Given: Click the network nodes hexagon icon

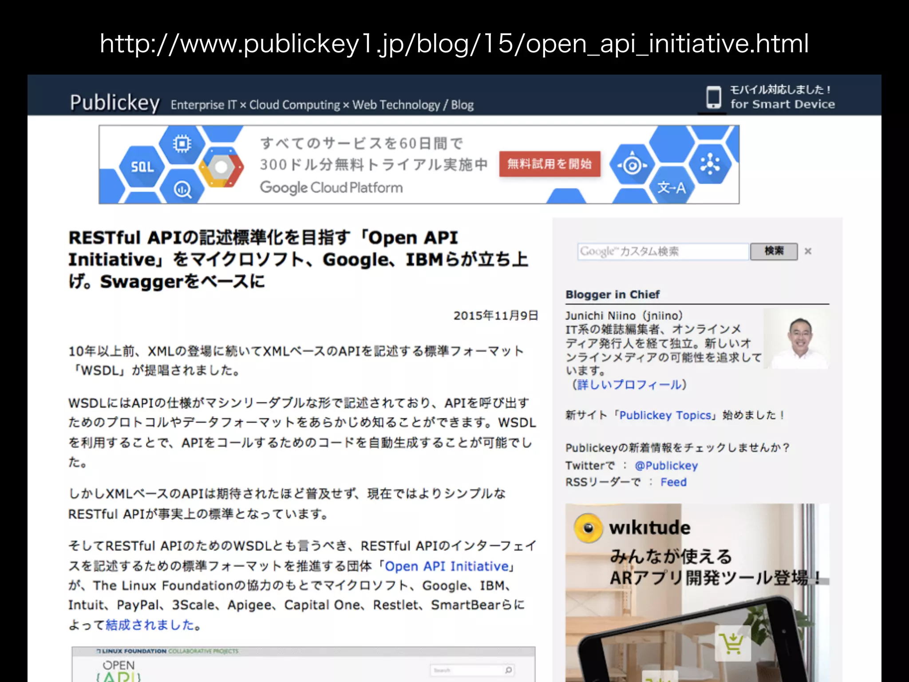Looking at the screenshot, I should coord(710,164).
